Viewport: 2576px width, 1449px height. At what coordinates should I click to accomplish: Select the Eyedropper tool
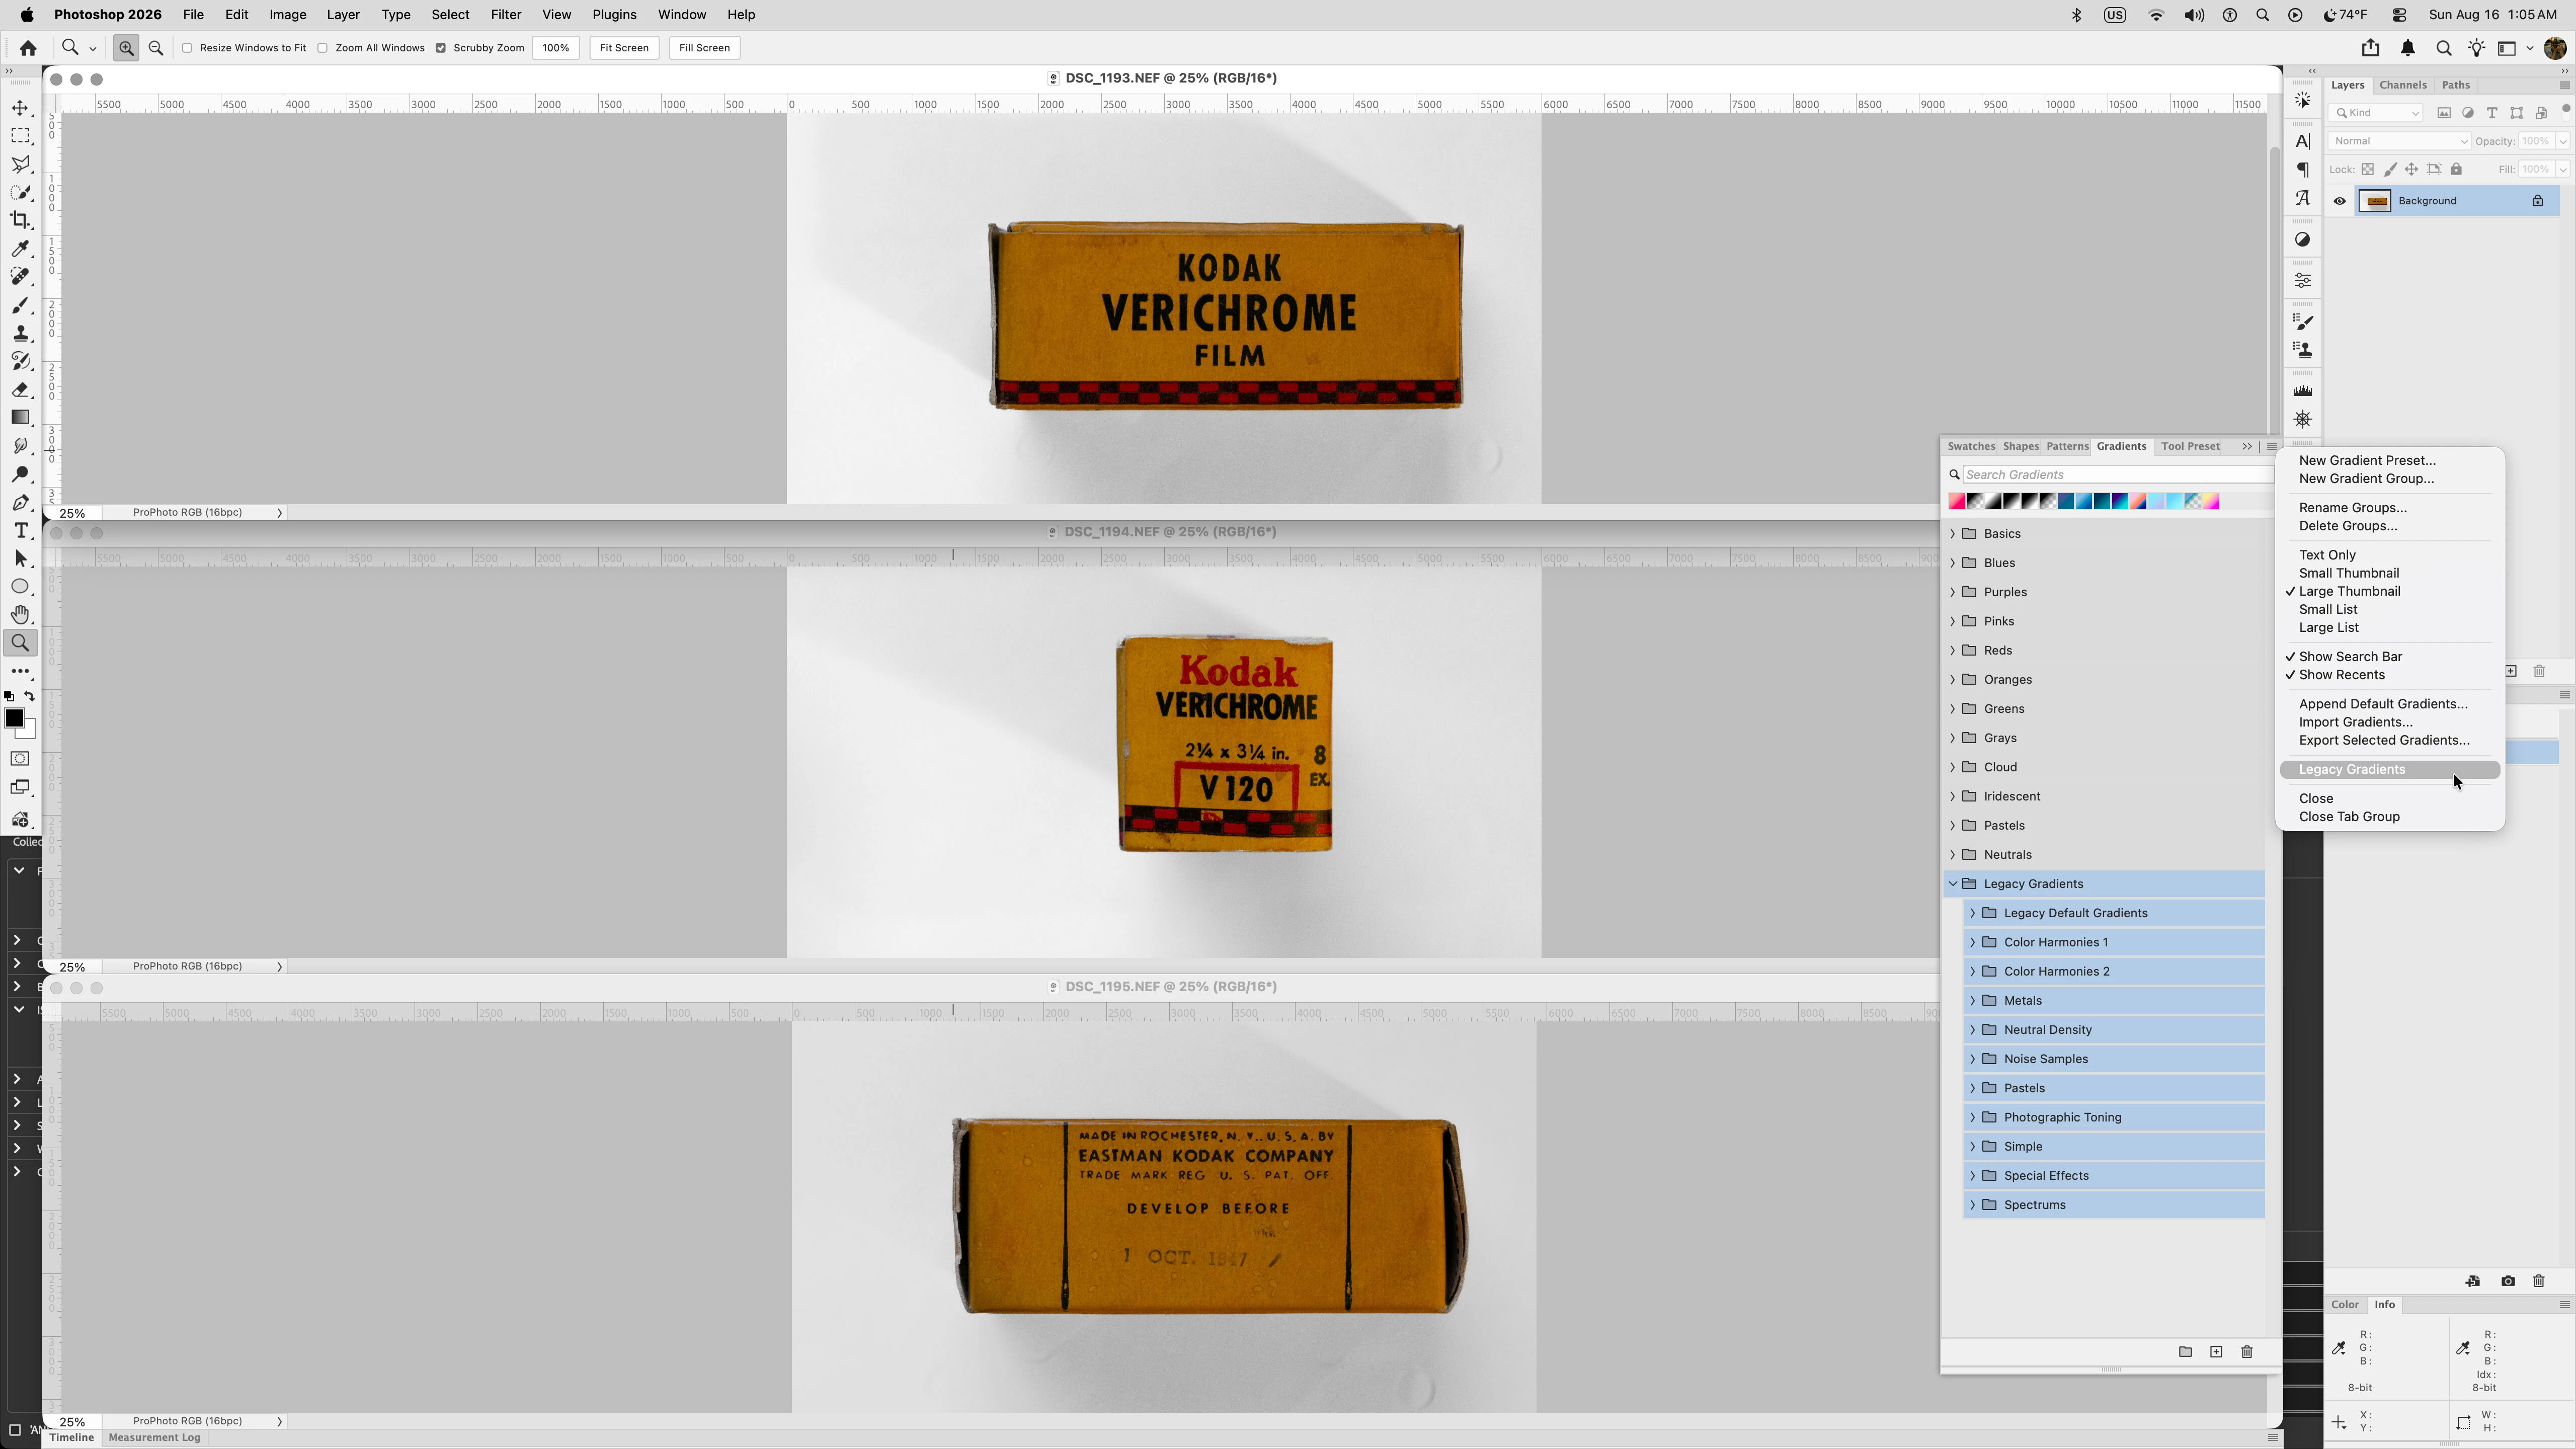pyautogui.click(x=20, y=249)
